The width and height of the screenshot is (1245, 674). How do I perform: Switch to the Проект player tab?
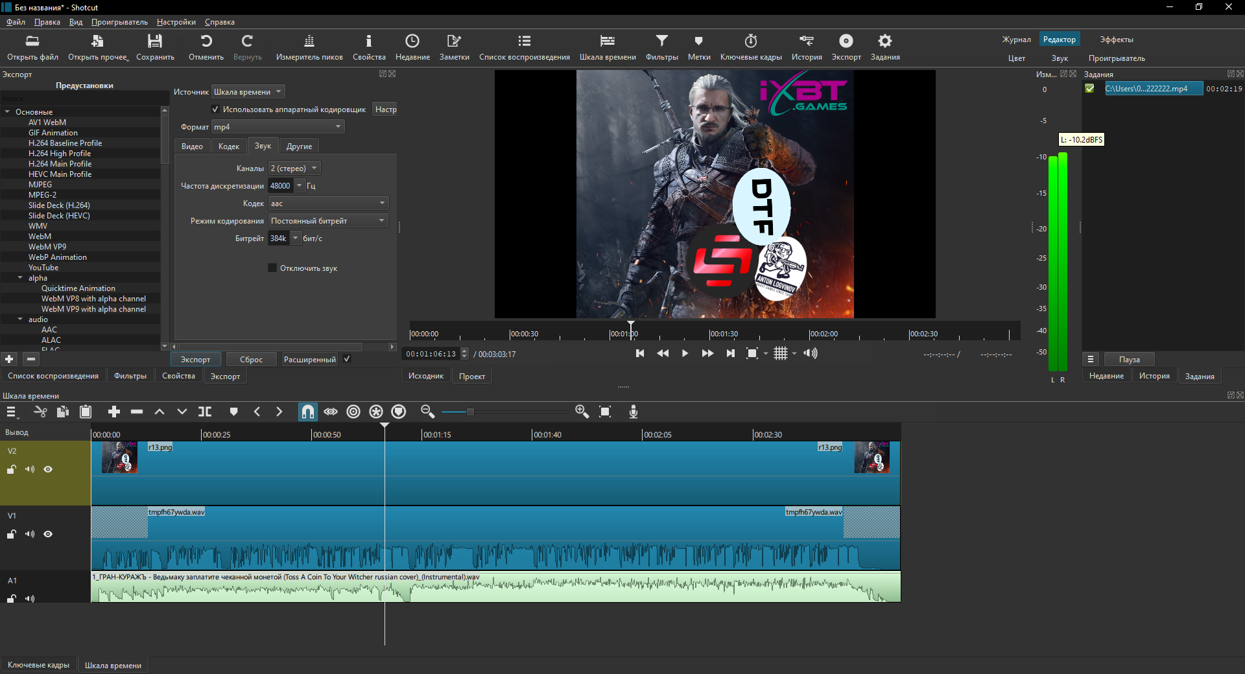[x=472, y=377]
